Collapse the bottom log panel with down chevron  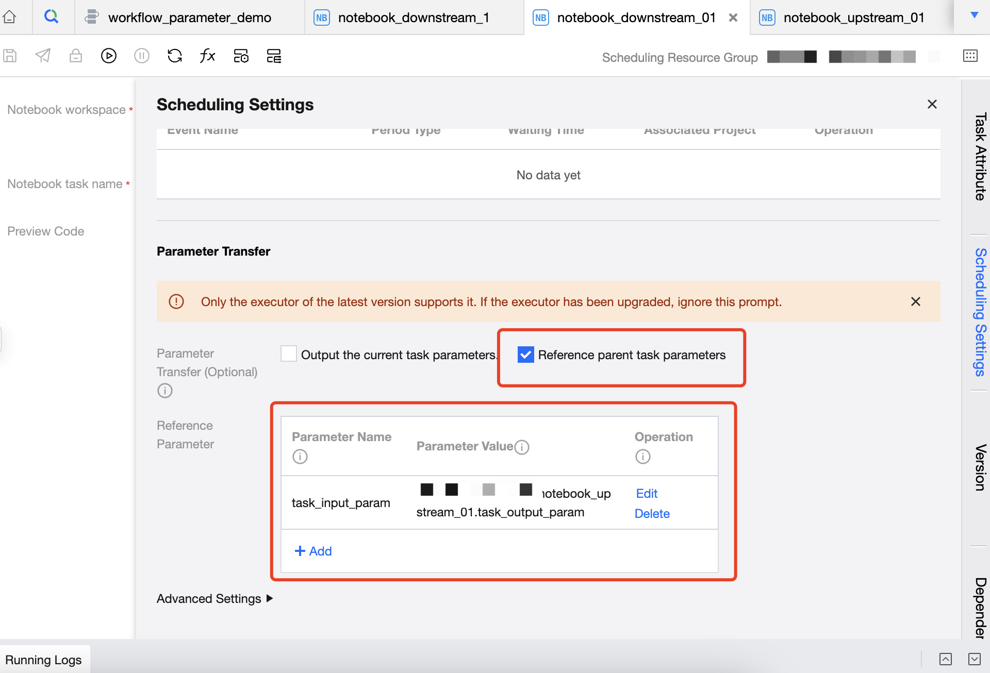coord(974,659)
